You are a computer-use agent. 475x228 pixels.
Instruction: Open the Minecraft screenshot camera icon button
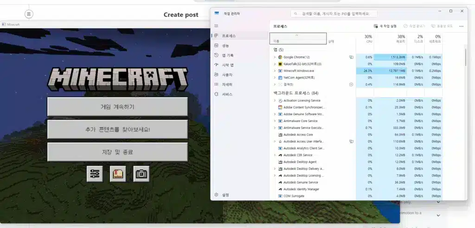click(x=141, y=174)
